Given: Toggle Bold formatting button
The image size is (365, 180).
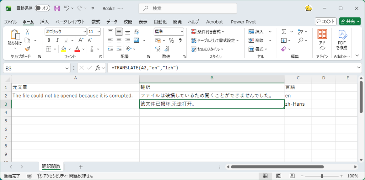Looking at the screenshot, I should point(49,40).
